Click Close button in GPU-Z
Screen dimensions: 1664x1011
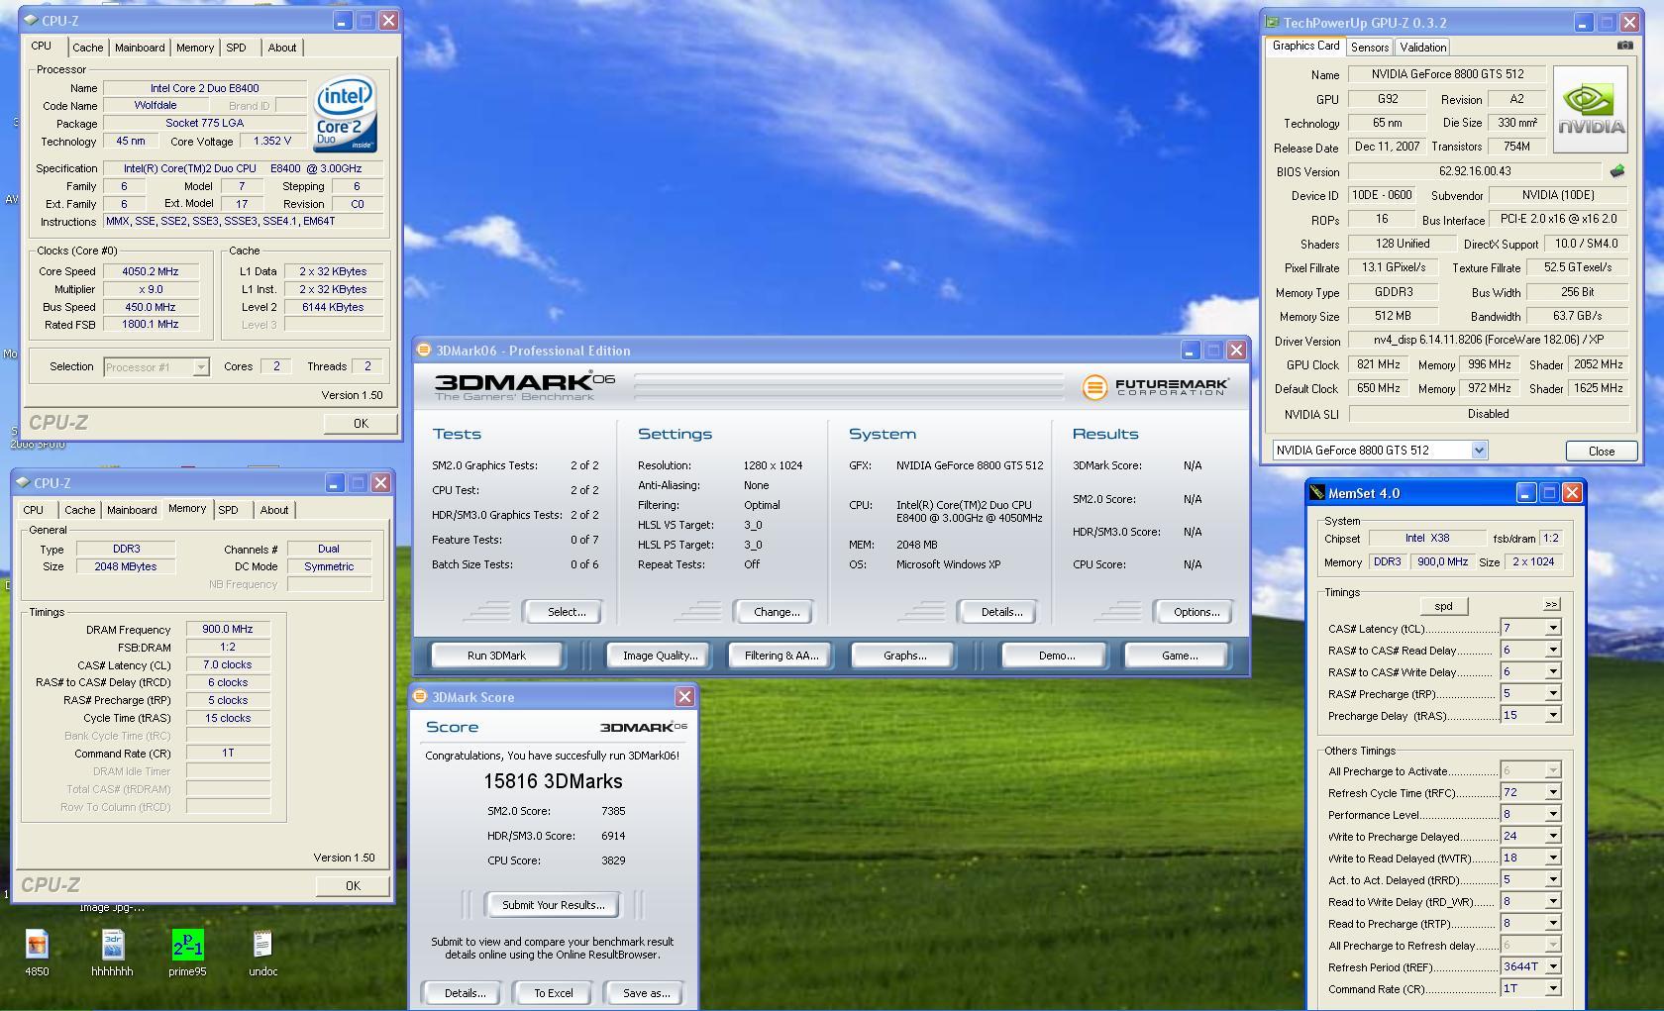click(1602, 451)
